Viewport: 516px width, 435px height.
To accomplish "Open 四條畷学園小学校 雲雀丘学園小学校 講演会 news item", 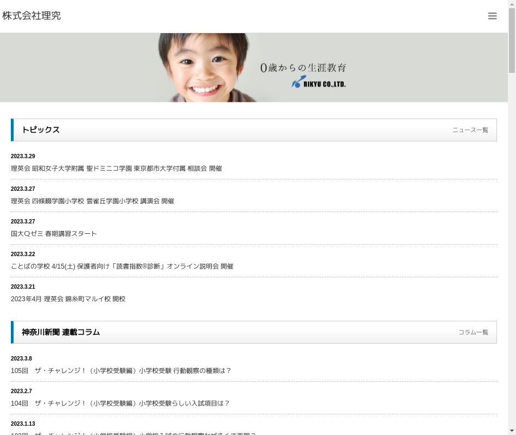I will click(x=92, y=201).
